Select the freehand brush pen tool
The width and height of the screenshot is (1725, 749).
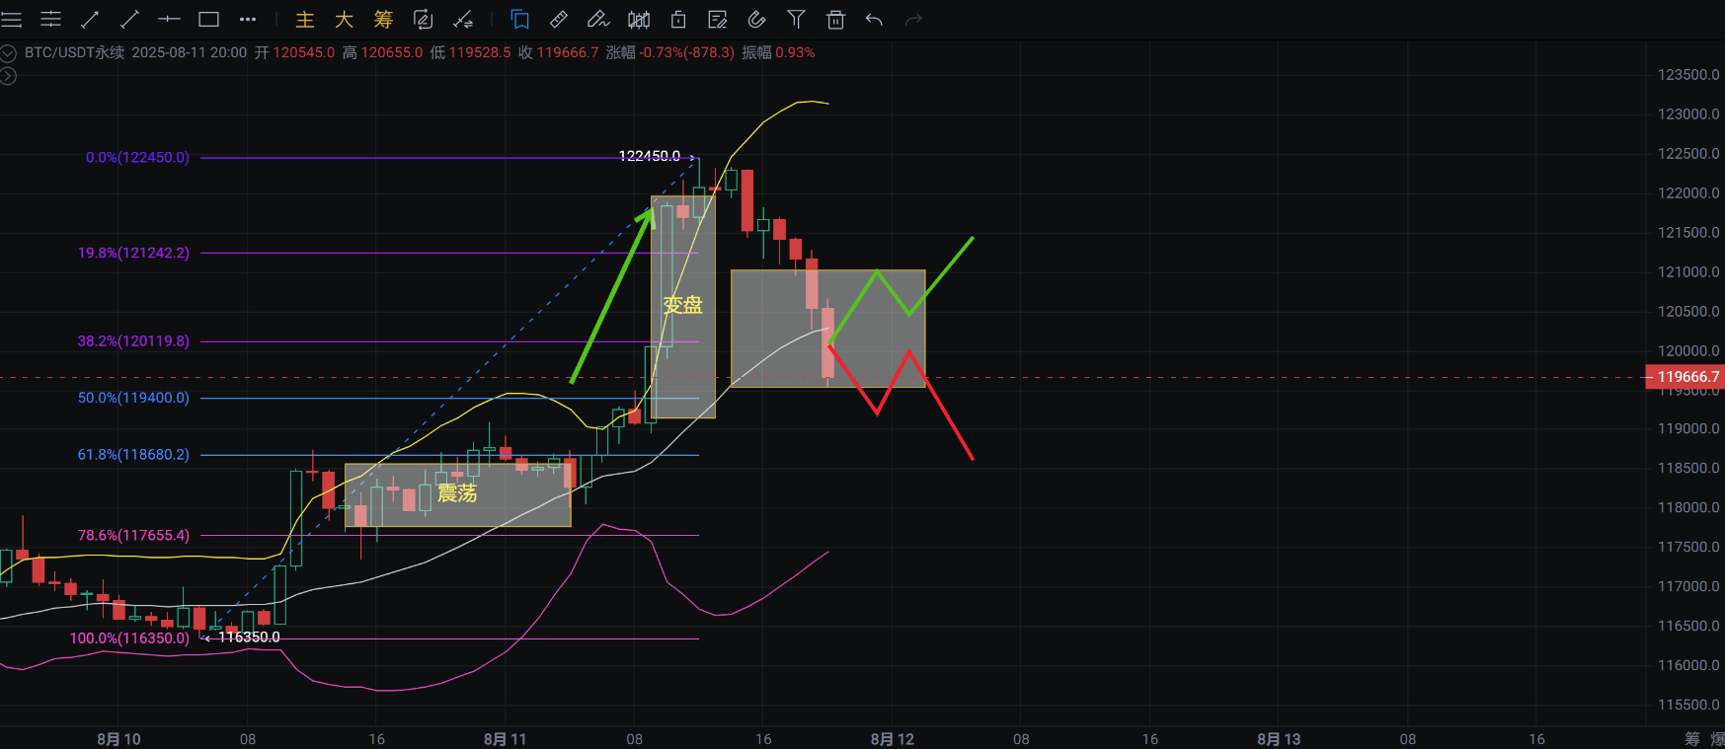pos(598,19)
